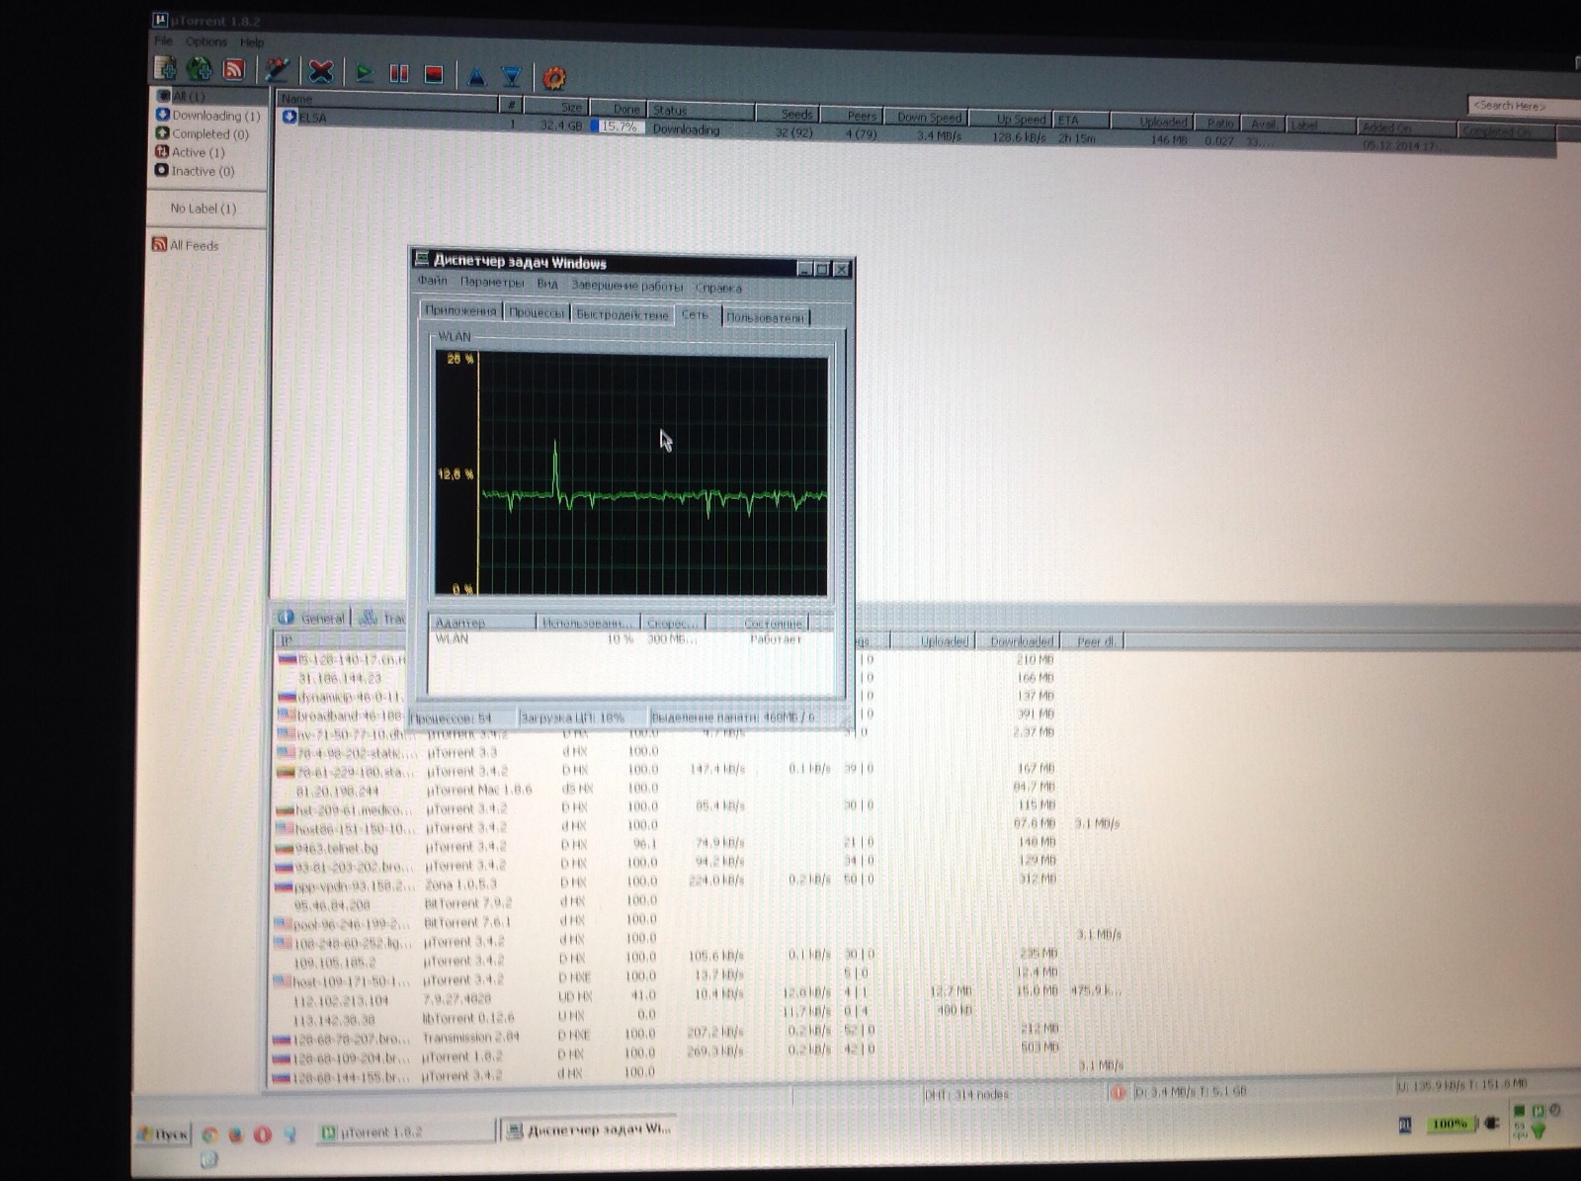This screenshot has width=1581, height=1181.
Task: Switch to the µTorrent 1.8.2 taskbar button
Action: [x=404, y=1132]
